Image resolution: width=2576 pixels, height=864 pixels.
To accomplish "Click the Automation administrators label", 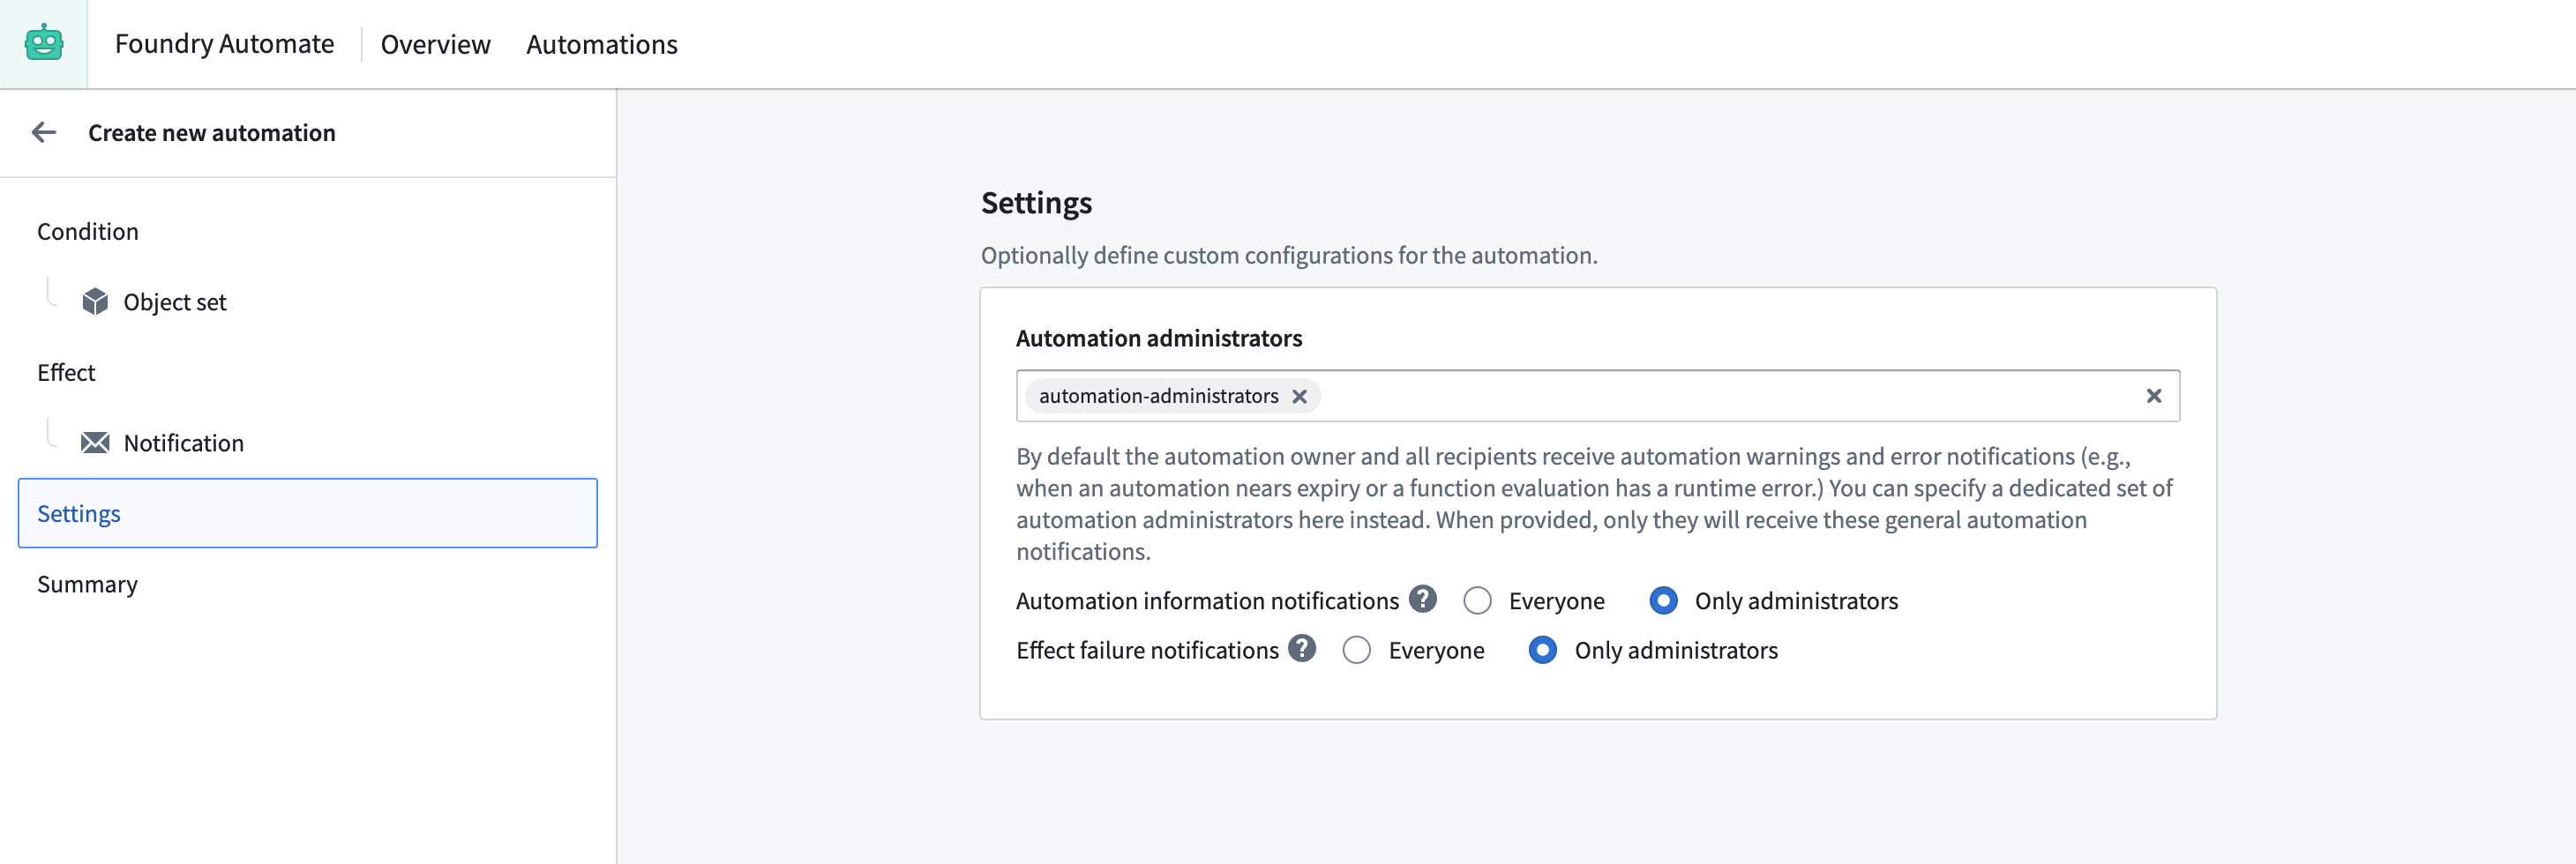I will point(1159,339).
